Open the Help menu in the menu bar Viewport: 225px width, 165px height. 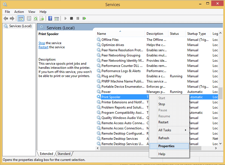pyautogui.click(x=43, y=12)
